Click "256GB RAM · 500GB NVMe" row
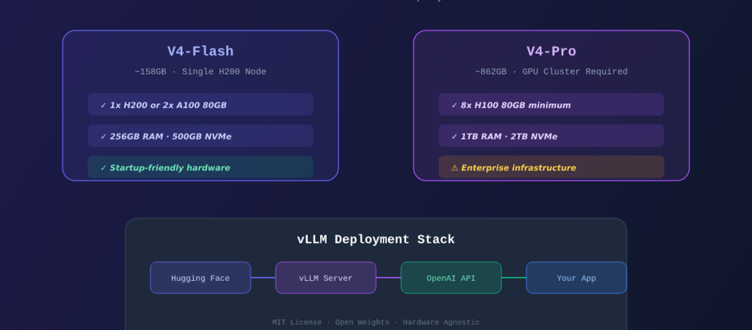 (x=200, y=136)
